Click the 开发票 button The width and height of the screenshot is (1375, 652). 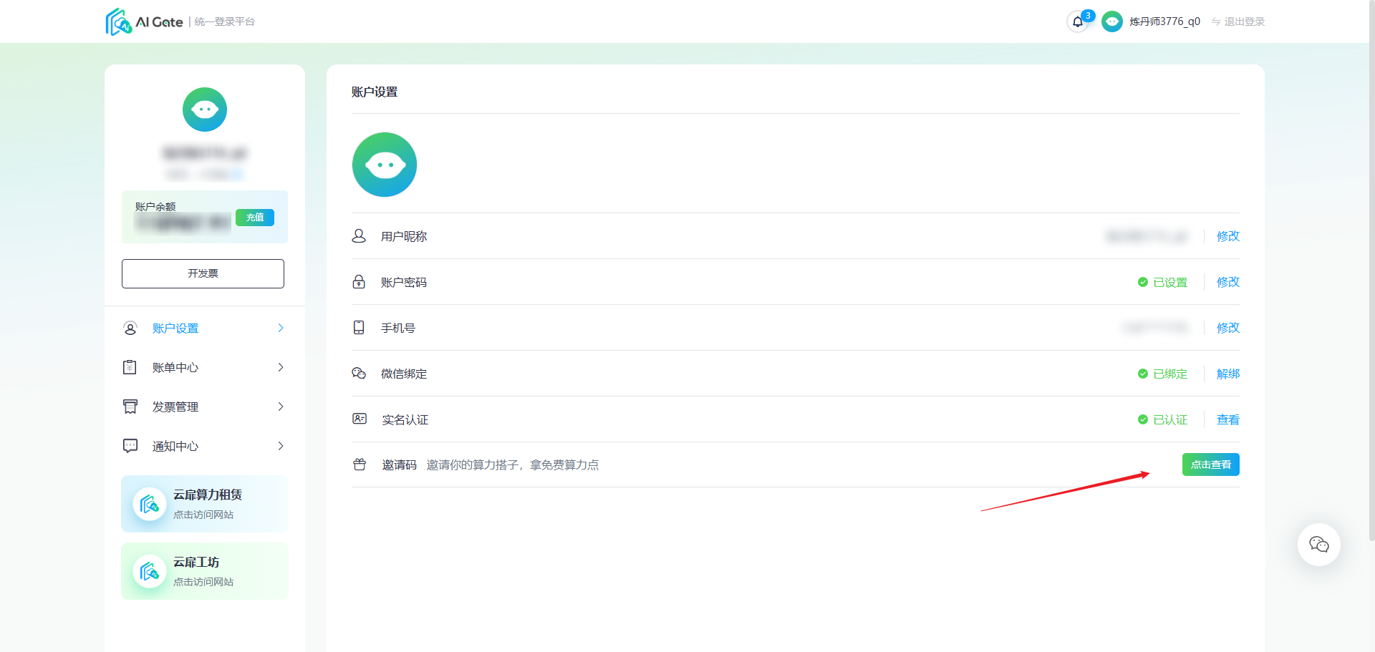(x=203, y=273)
